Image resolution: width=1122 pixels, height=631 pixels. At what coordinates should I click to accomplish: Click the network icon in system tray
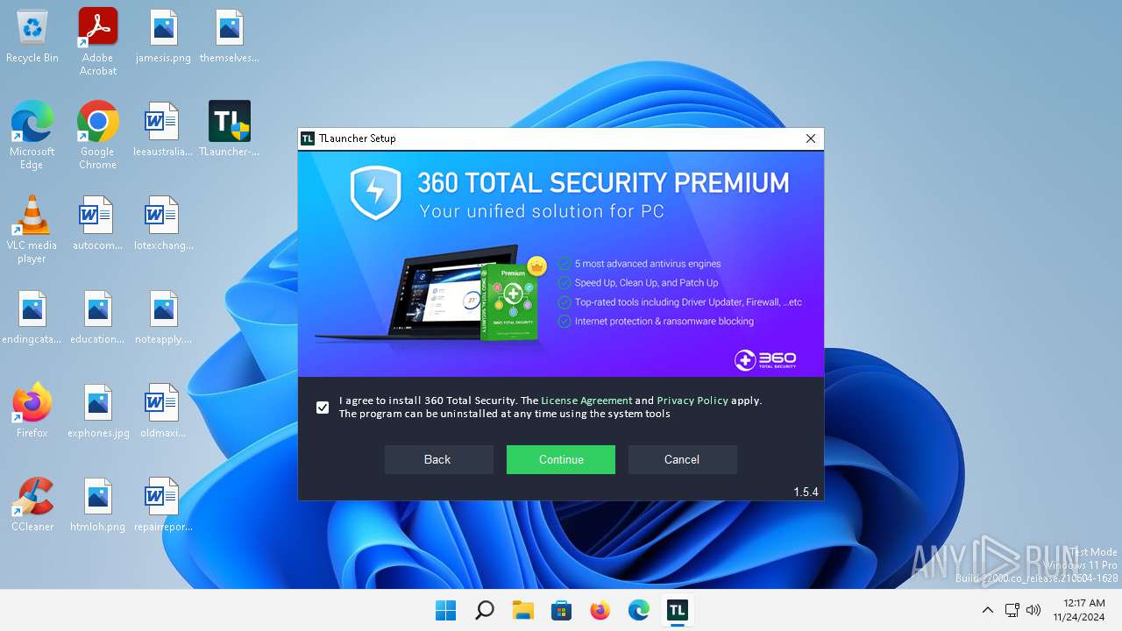tap(1012, 610)
